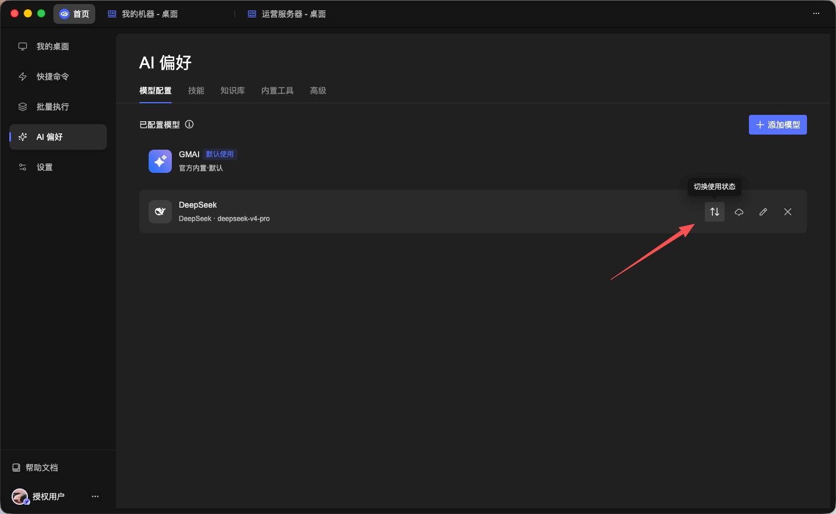Click the DeepSeek · deepseek-v4-pro subtitle
This screenshot has width=836, height=514.
[224, 219]
